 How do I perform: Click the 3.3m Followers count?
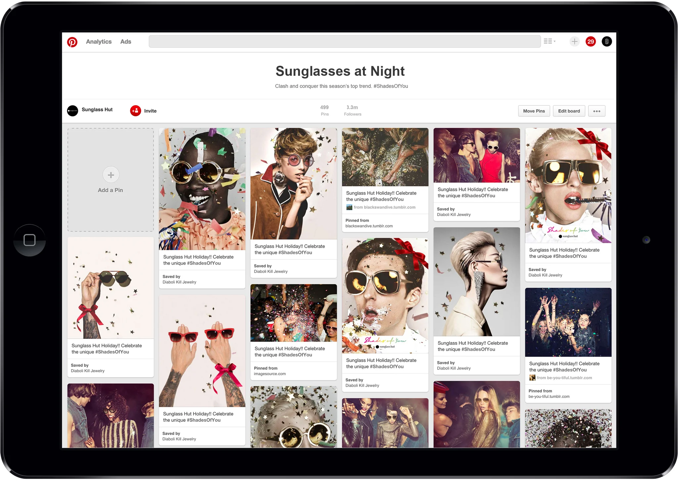coord(353,110)
